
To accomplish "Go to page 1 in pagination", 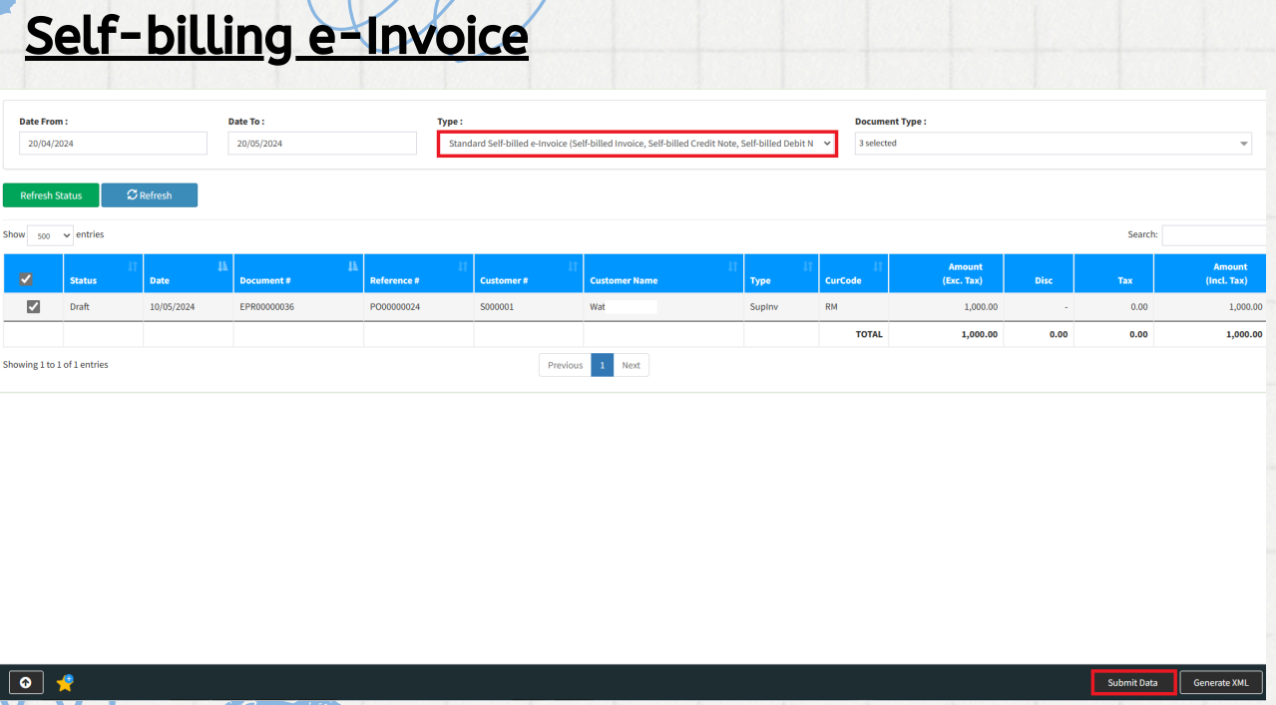I will click(x=602, y=365).
